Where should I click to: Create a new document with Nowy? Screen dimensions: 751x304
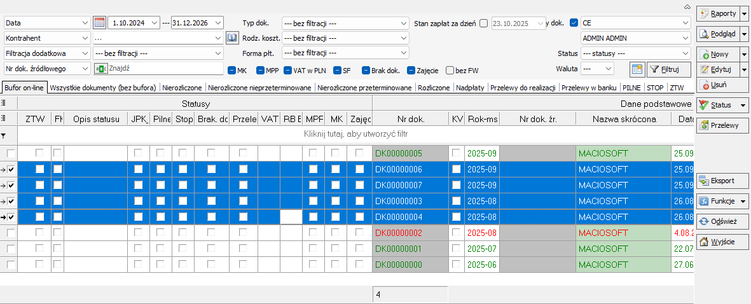[x=717, y=55]
